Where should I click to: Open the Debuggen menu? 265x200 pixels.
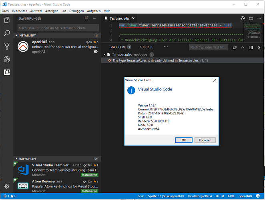tap(76, 11)
